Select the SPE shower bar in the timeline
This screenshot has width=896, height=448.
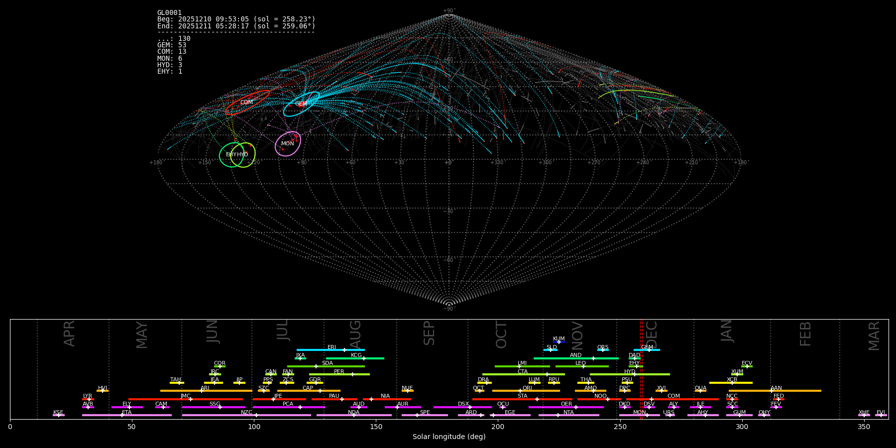(425, 415)
